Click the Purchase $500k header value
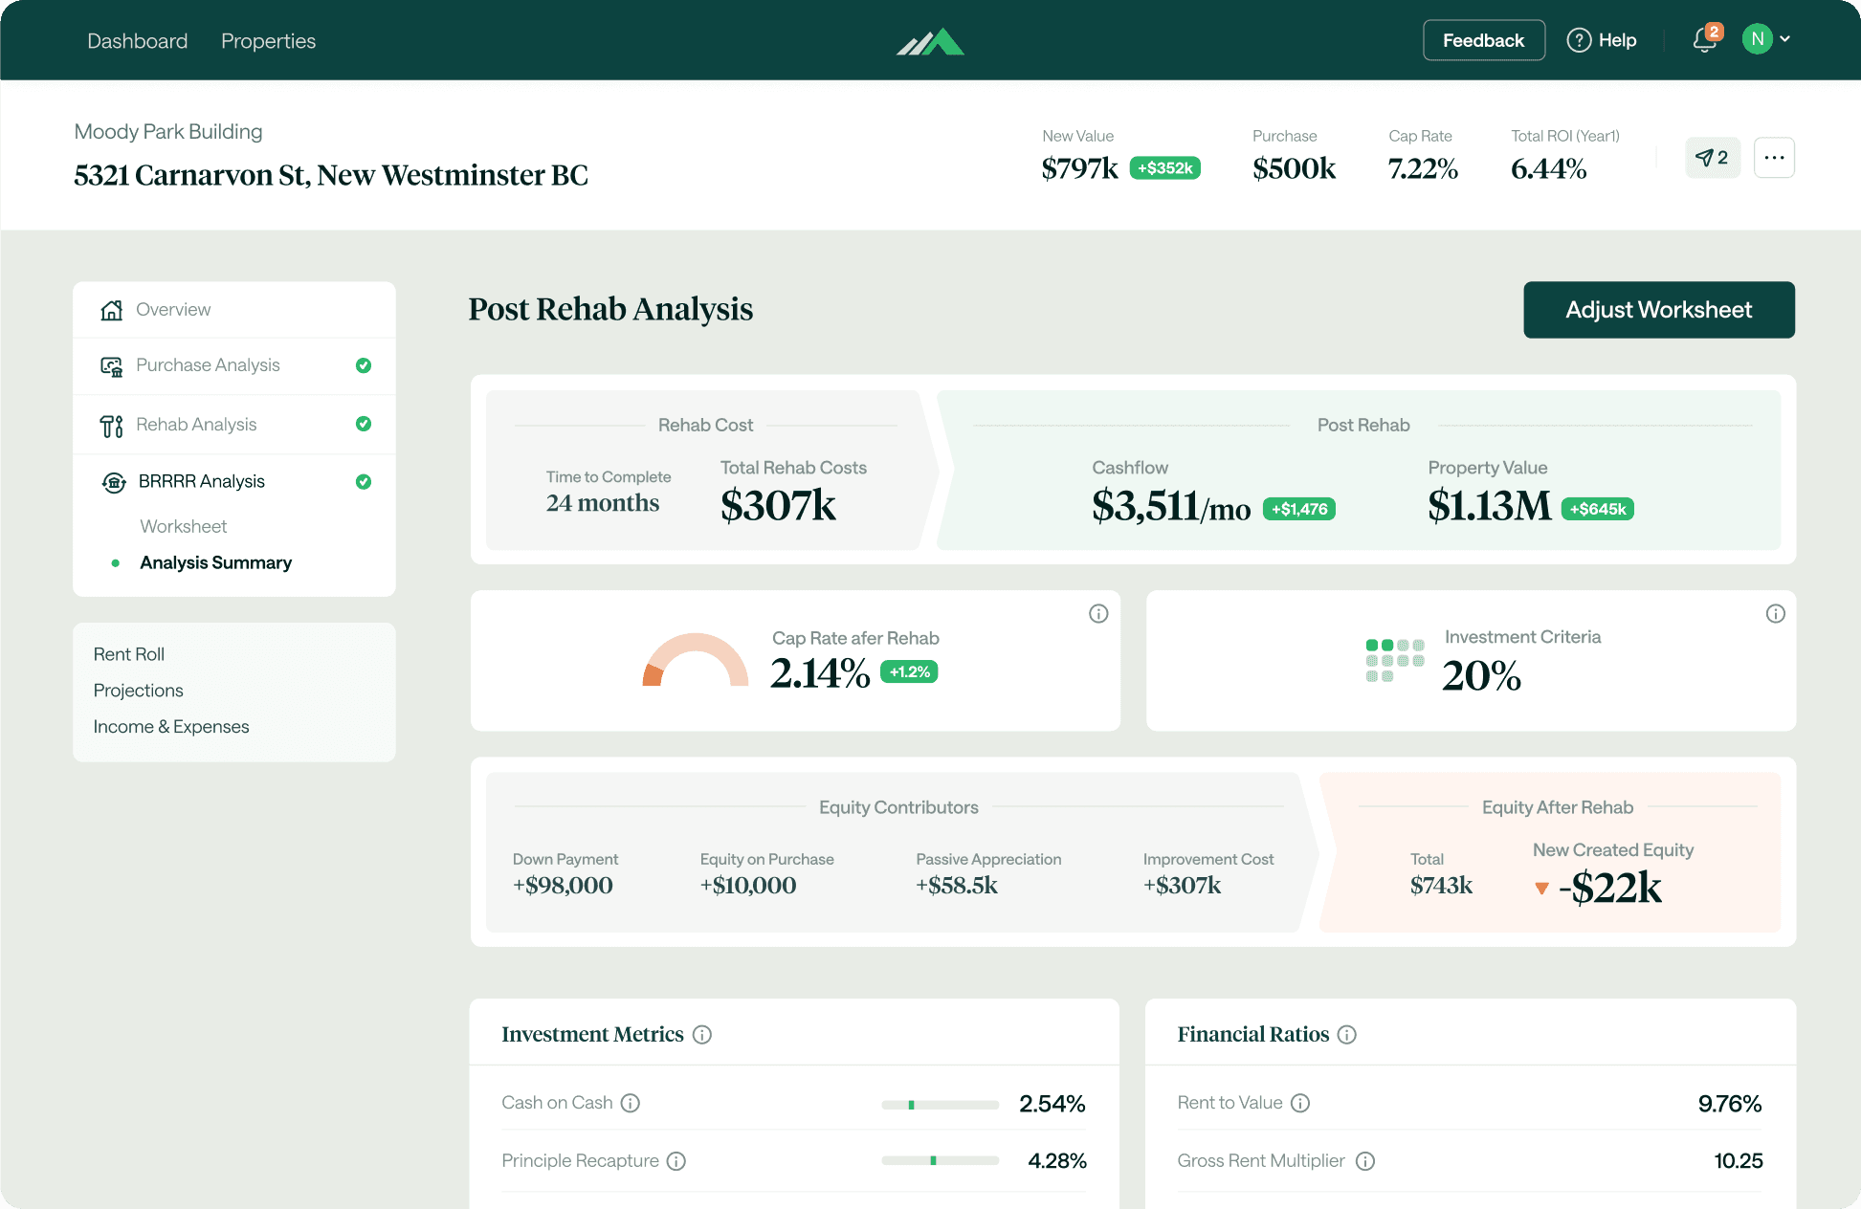 (1294, 169)
